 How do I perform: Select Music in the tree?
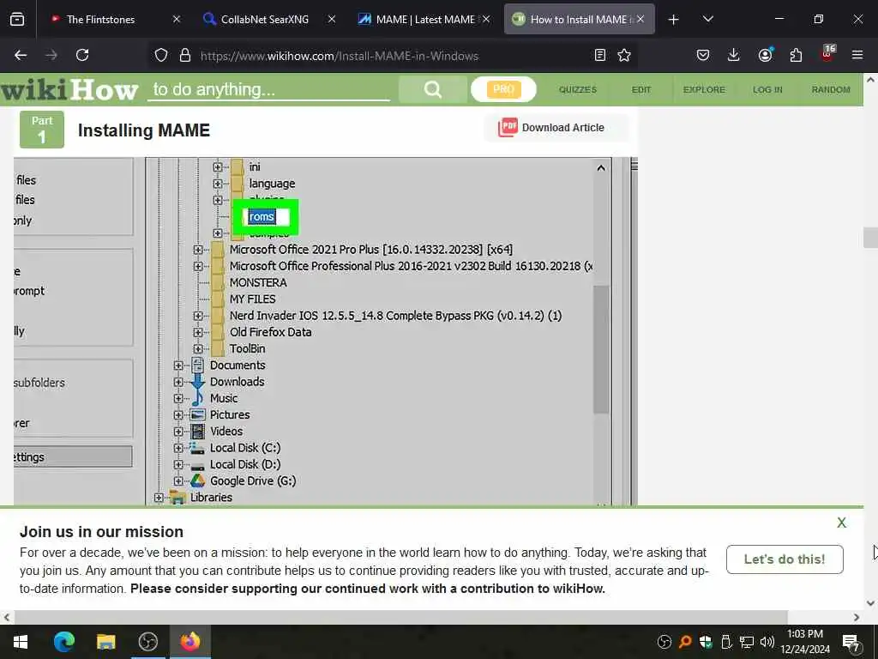(x=224, y=398)
